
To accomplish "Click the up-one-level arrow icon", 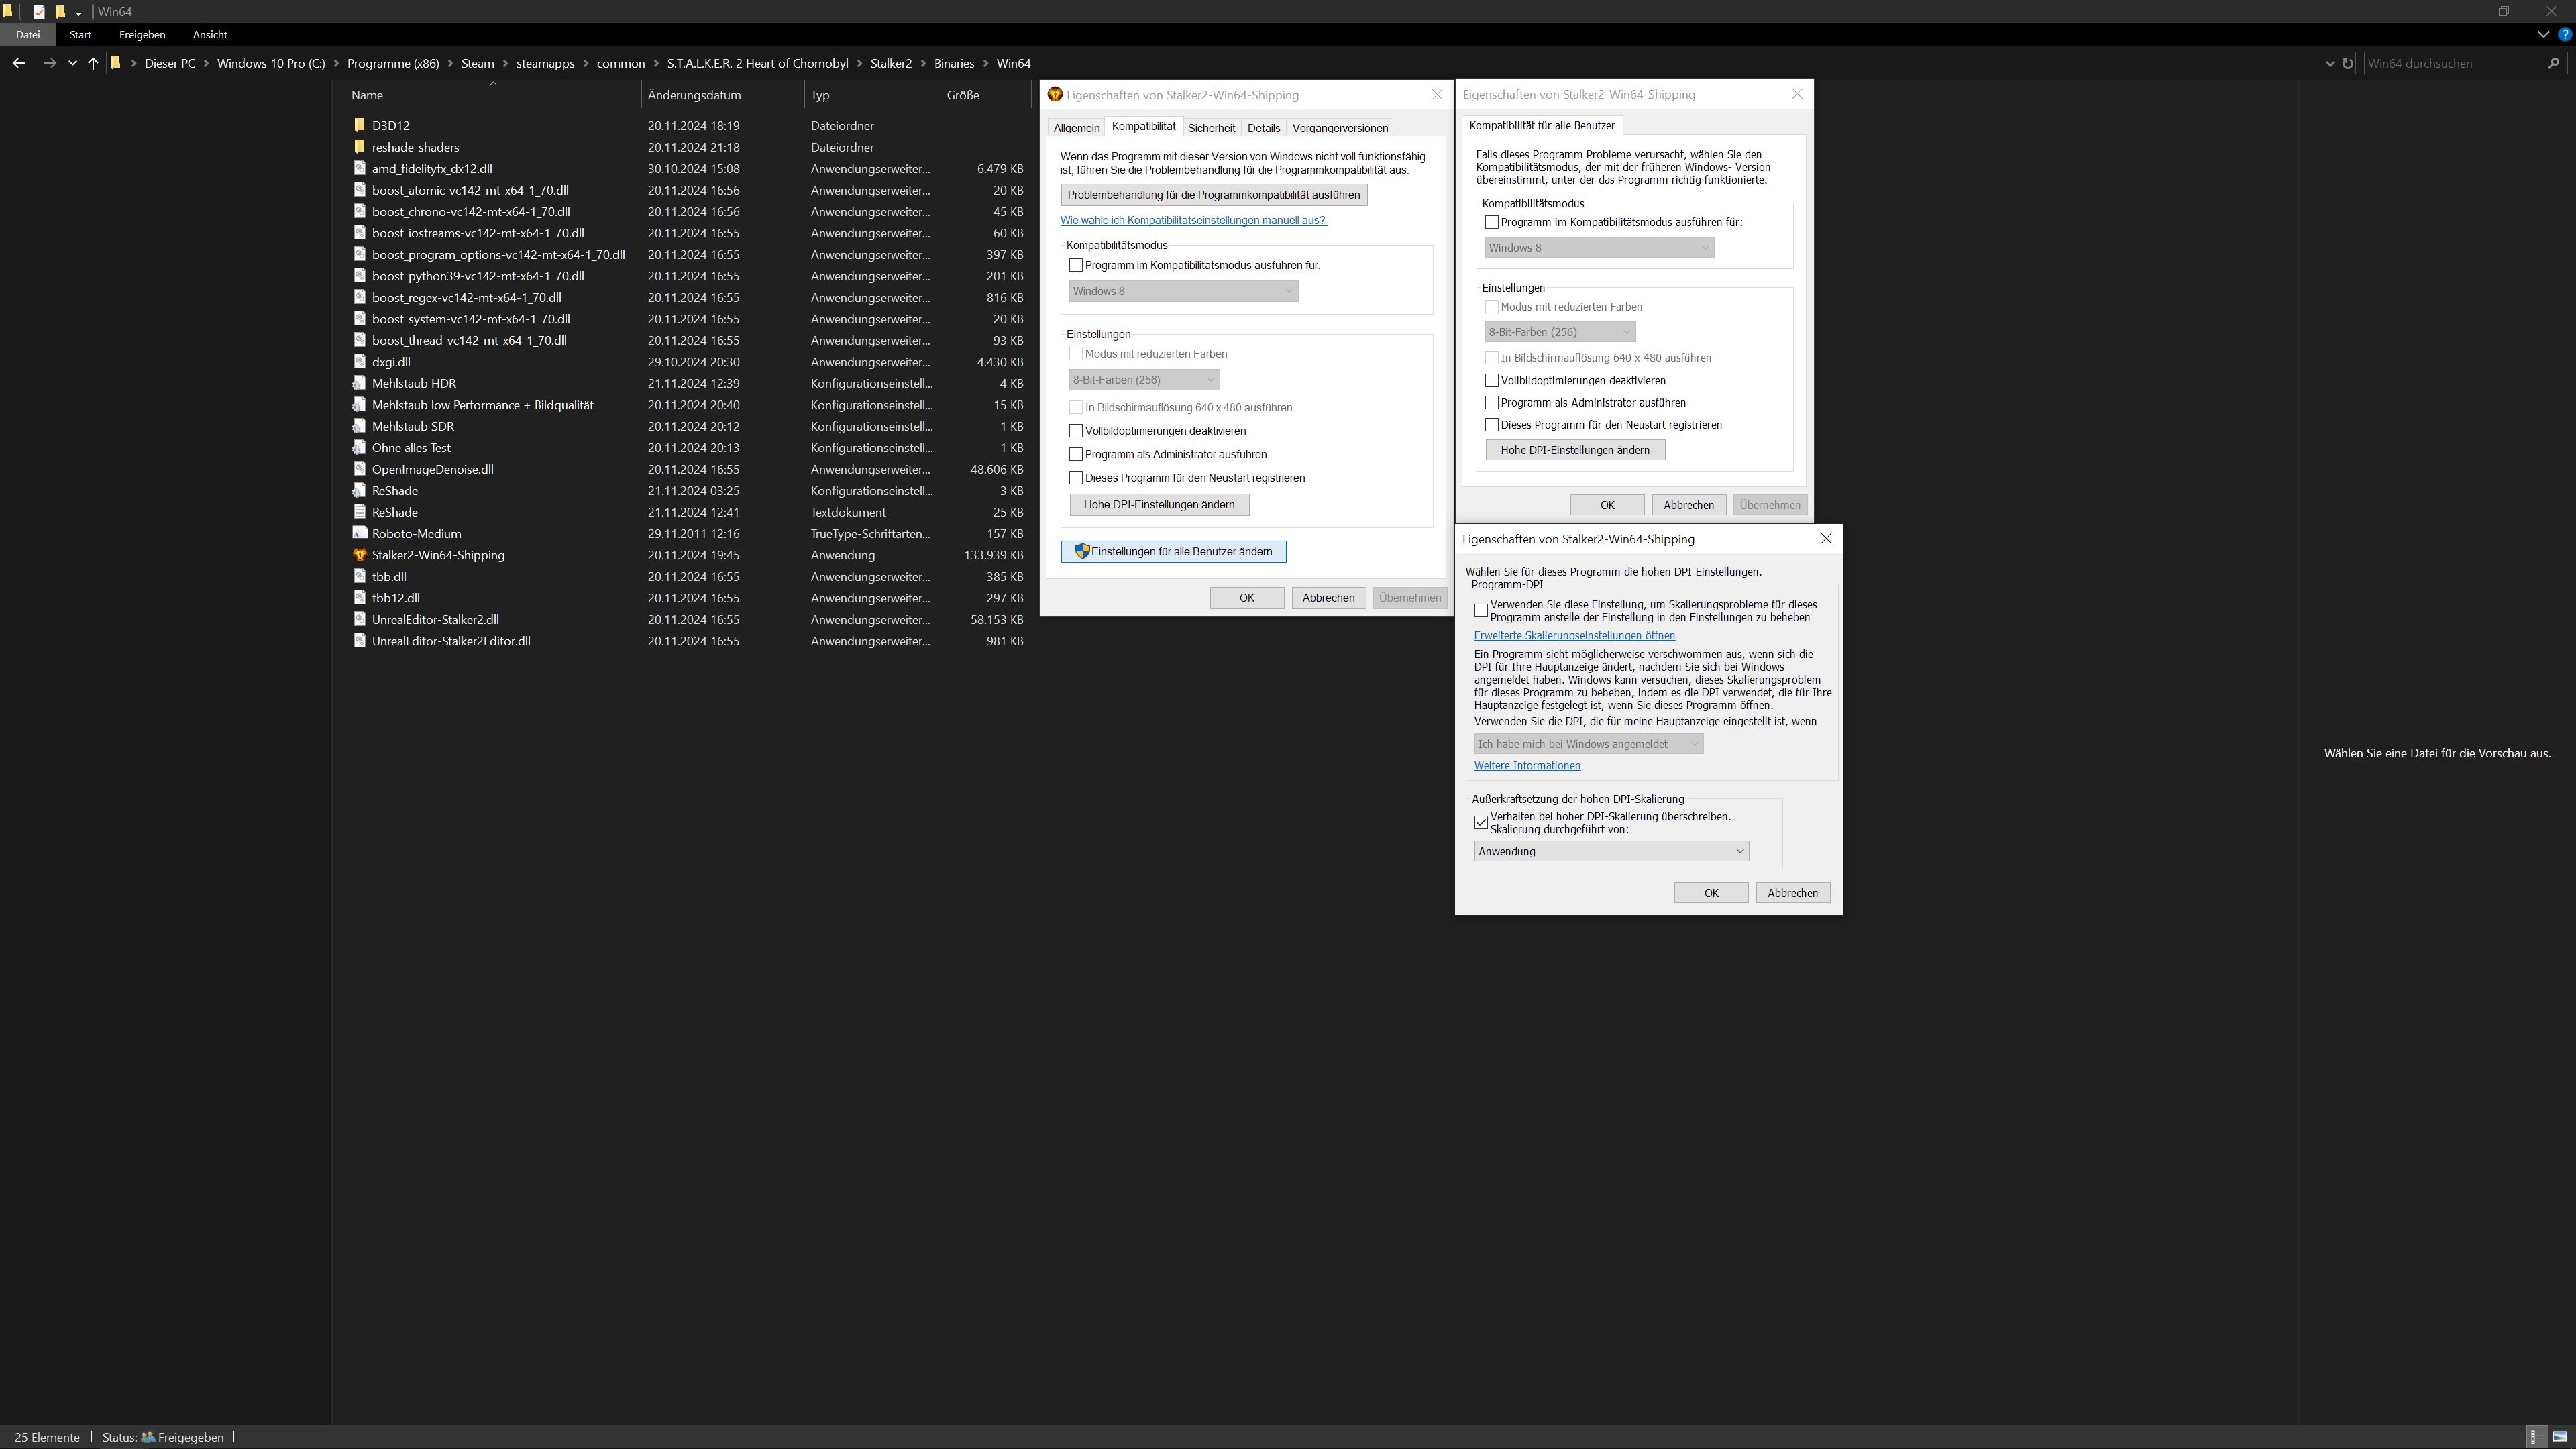I will click(93, 63).
